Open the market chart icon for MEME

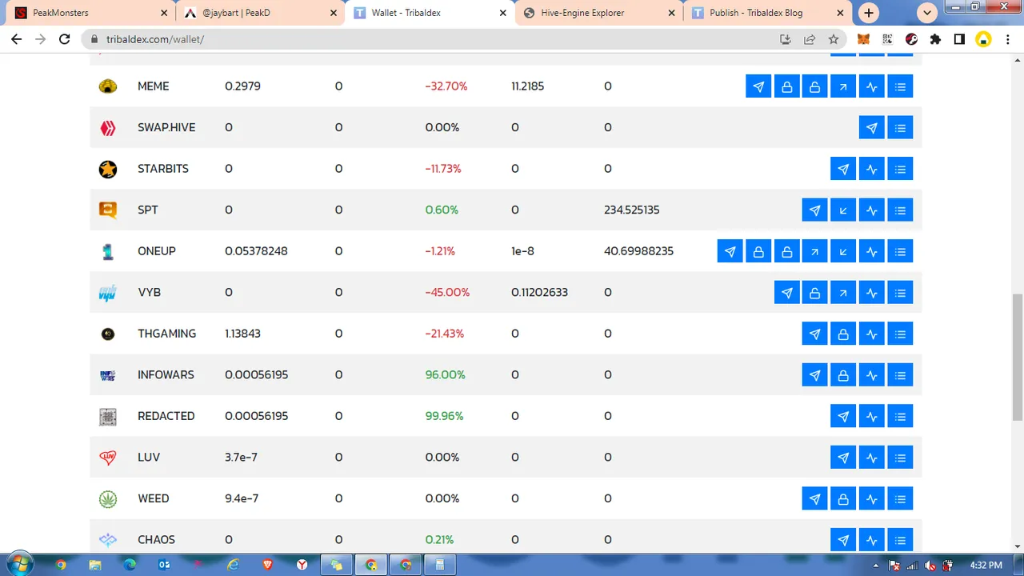pos(872,86)
